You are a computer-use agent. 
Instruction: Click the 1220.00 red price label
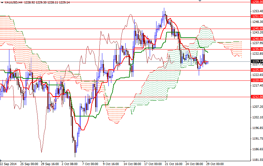click(x=257, y=80)
